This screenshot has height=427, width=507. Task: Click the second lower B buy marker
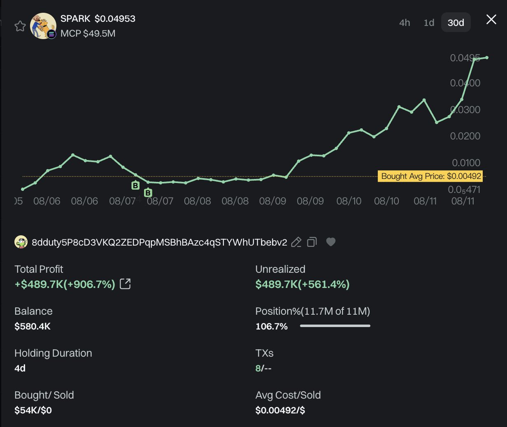pyautogui.click(x=148, y=193)
